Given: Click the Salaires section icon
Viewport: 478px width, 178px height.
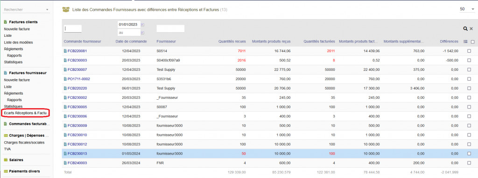Looking at the screenshot, I should tap(6, 160).
